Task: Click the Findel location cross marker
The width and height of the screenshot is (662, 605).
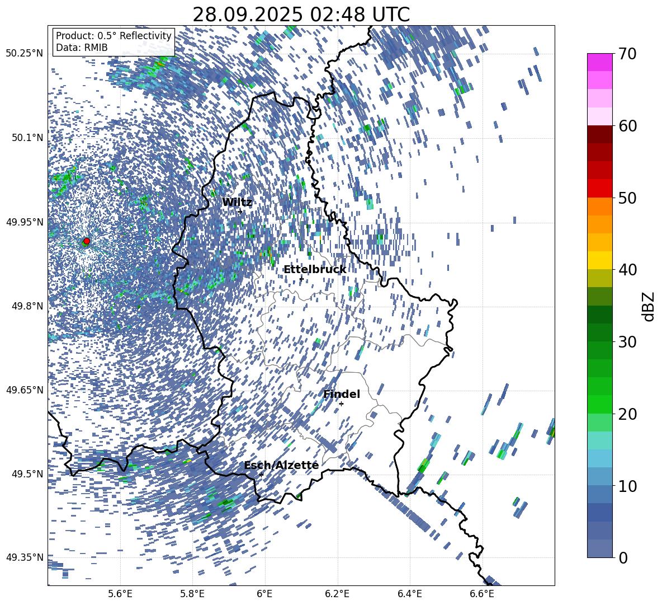Action: [342, 404]
